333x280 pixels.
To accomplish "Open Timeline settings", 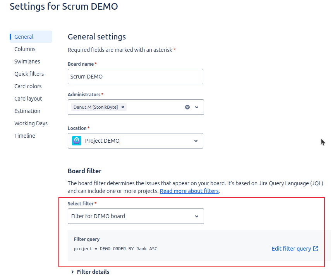I will pos(25,136).
